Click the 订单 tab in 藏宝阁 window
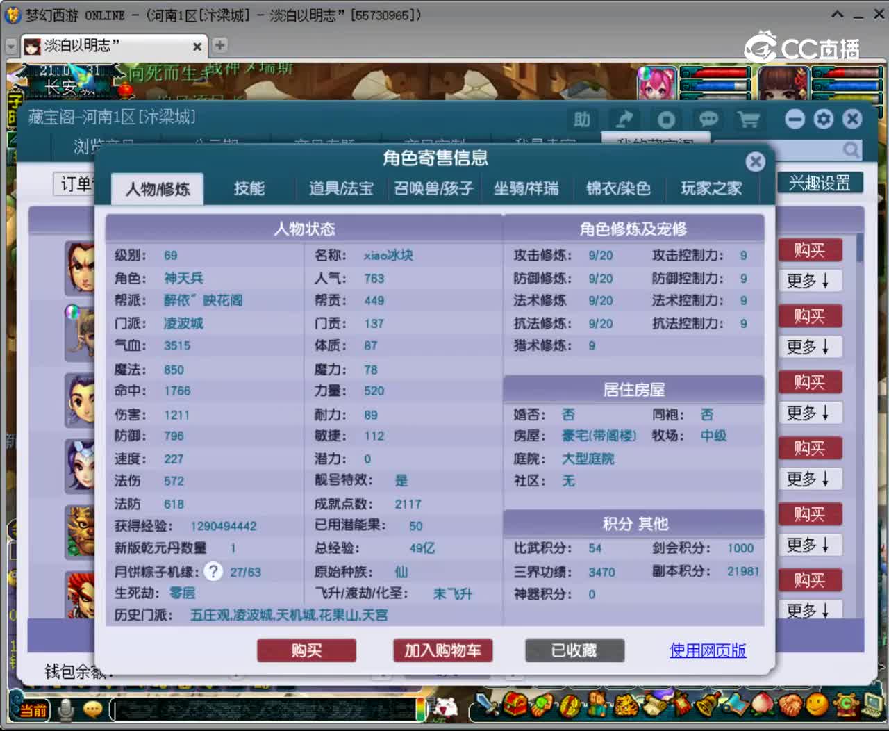Image resolution: width=889 pixels, height=731 pixels. 75,184
